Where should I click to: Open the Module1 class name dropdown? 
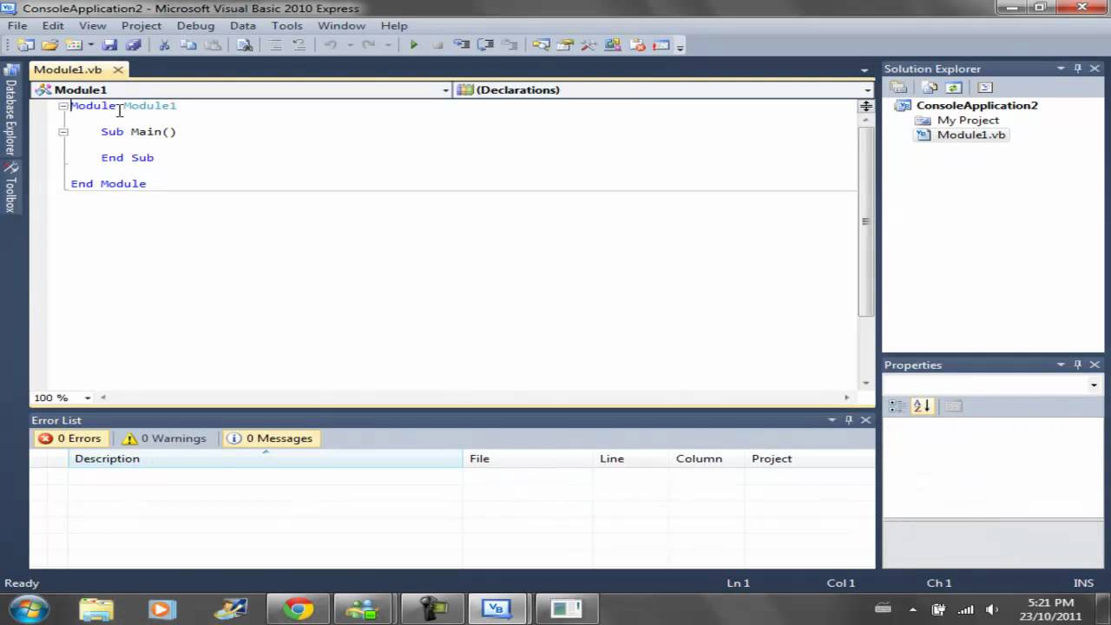446,90
